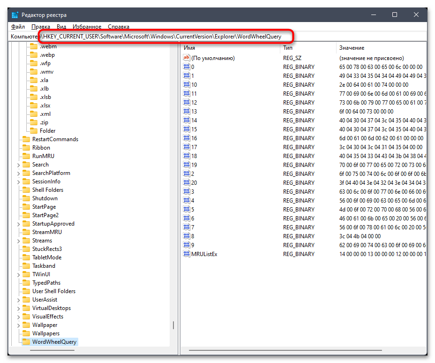Click the data '2e 00 64 00 61 00 74 00 00 00'
Screen dimensions: 435x363
pos(374,84)
